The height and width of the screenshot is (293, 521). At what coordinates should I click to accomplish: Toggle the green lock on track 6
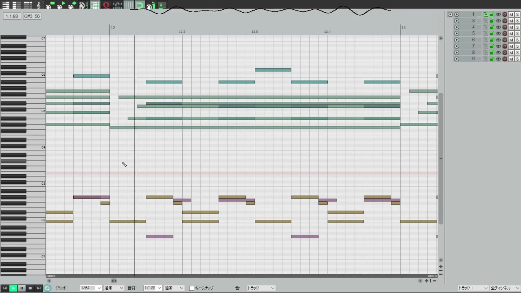pyautogui.click(x=492, y=40)
